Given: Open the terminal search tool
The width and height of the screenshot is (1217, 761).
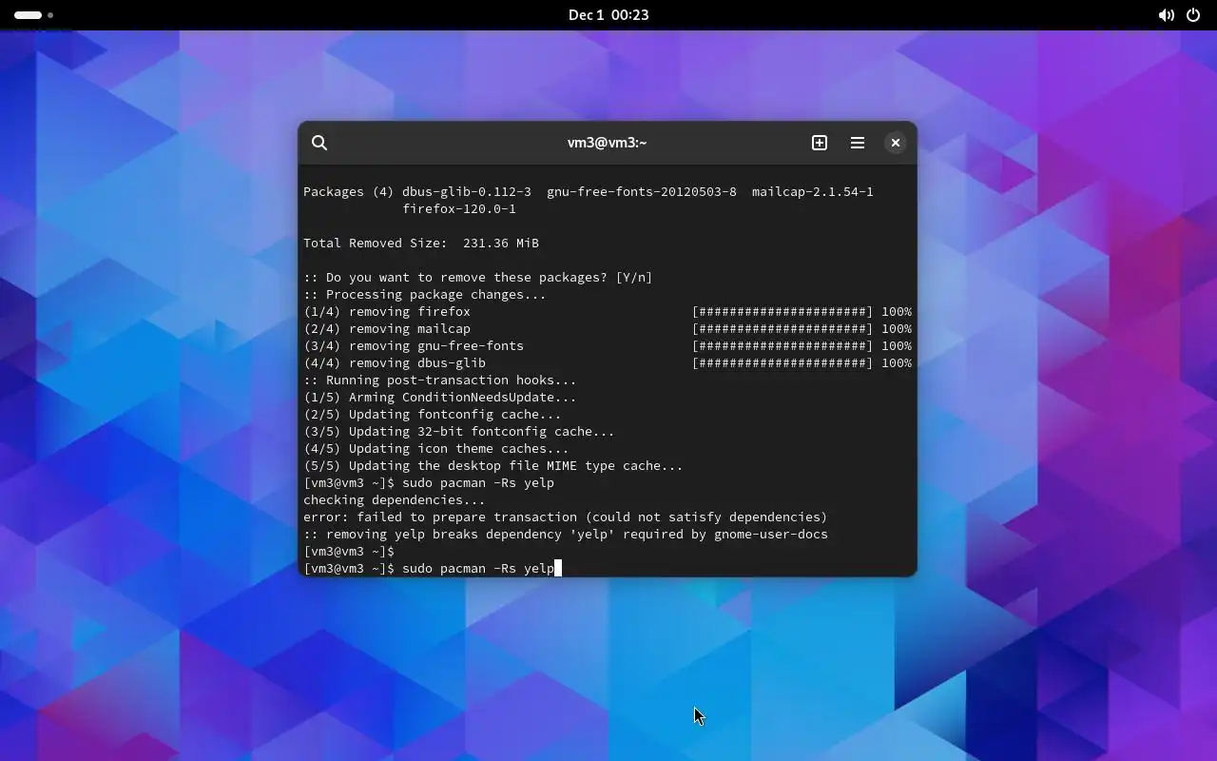Looking at the screenshot, I should 319,143.
